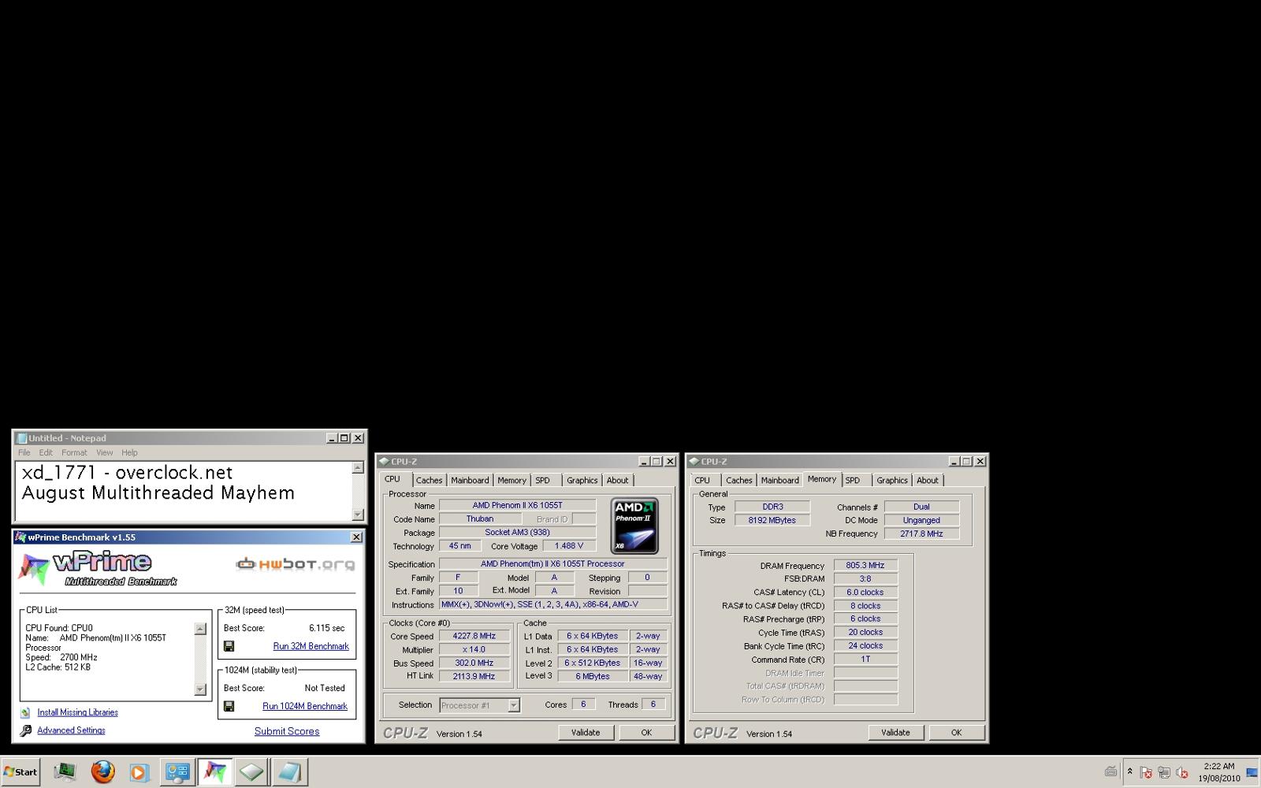The height and width of the screenshot is (788, 1261).
Task: Open Notepad View menu
Action: (x=104, y=452)
